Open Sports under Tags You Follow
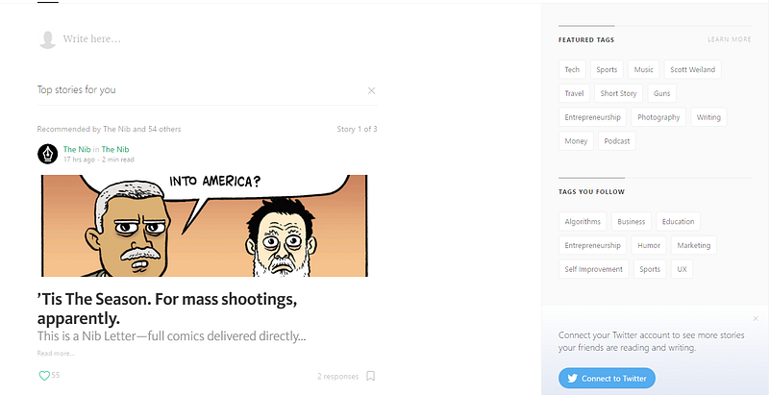The image size is (769, 395). [650, 269]
